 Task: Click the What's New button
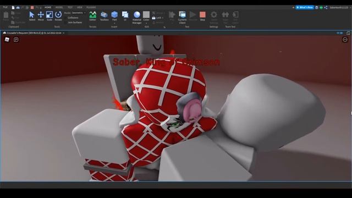click(x=305, y=7)
